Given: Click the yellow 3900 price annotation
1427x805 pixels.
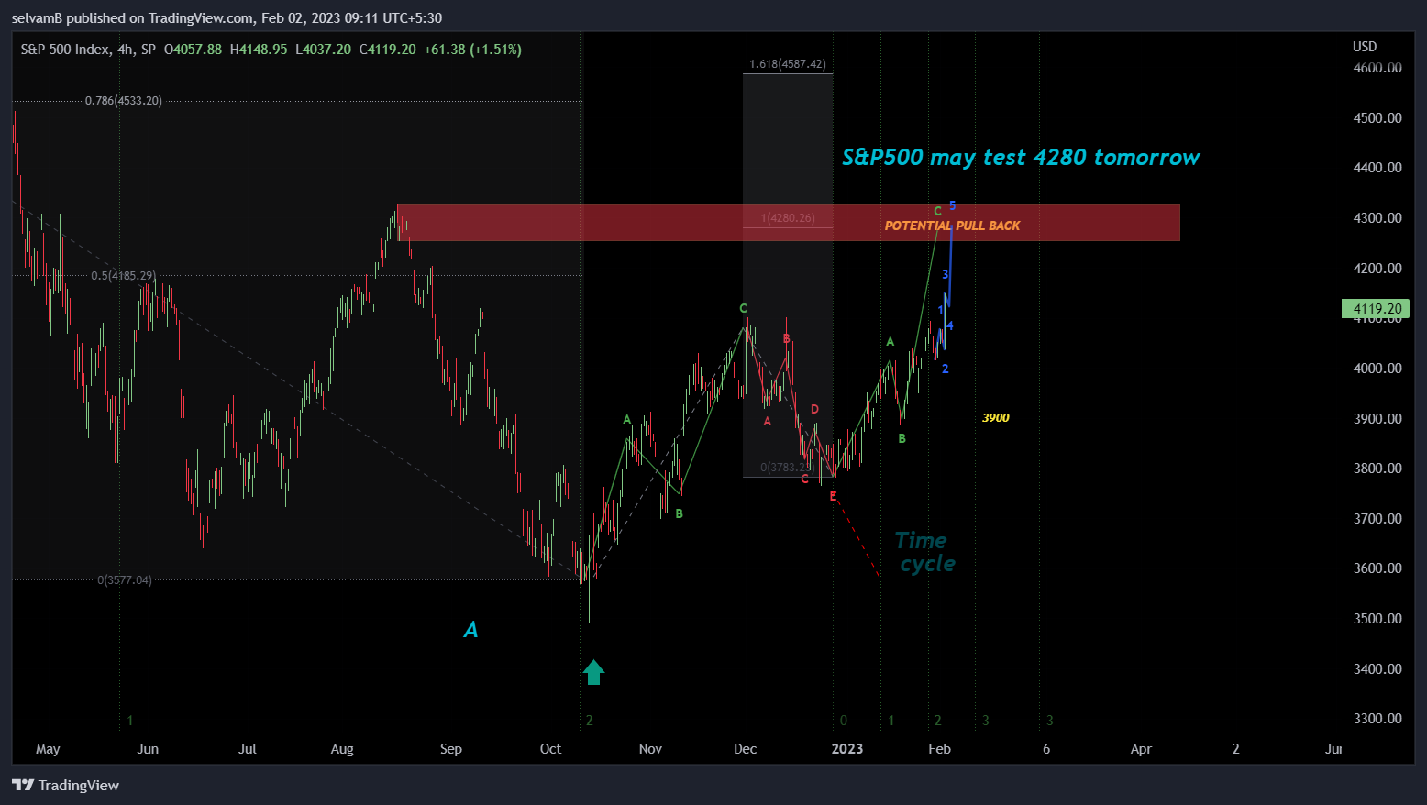Looking at the screenshot, I should point(995,418).
